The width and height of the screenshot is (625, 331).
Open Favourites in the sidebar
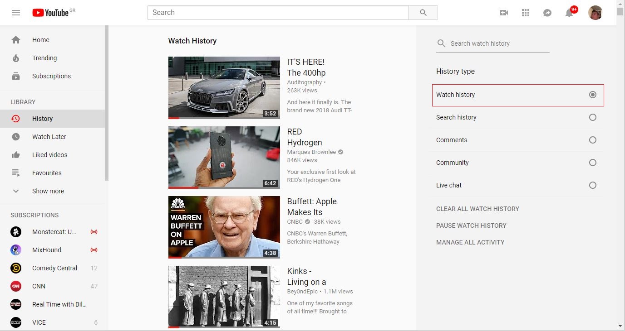coord(52,173)
